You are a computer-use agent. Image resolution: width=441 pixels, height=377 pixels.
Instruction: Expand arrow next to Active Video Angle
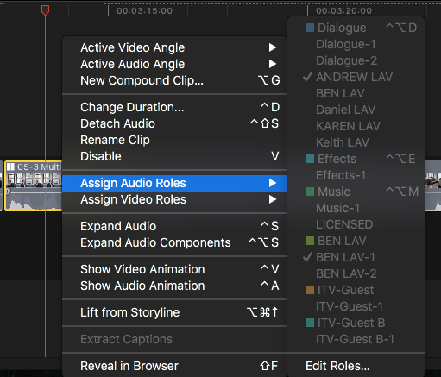(x=273, y=47)
